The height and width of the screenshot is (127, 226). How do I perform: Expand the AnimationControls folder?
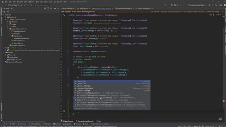(x=10, y=31)
